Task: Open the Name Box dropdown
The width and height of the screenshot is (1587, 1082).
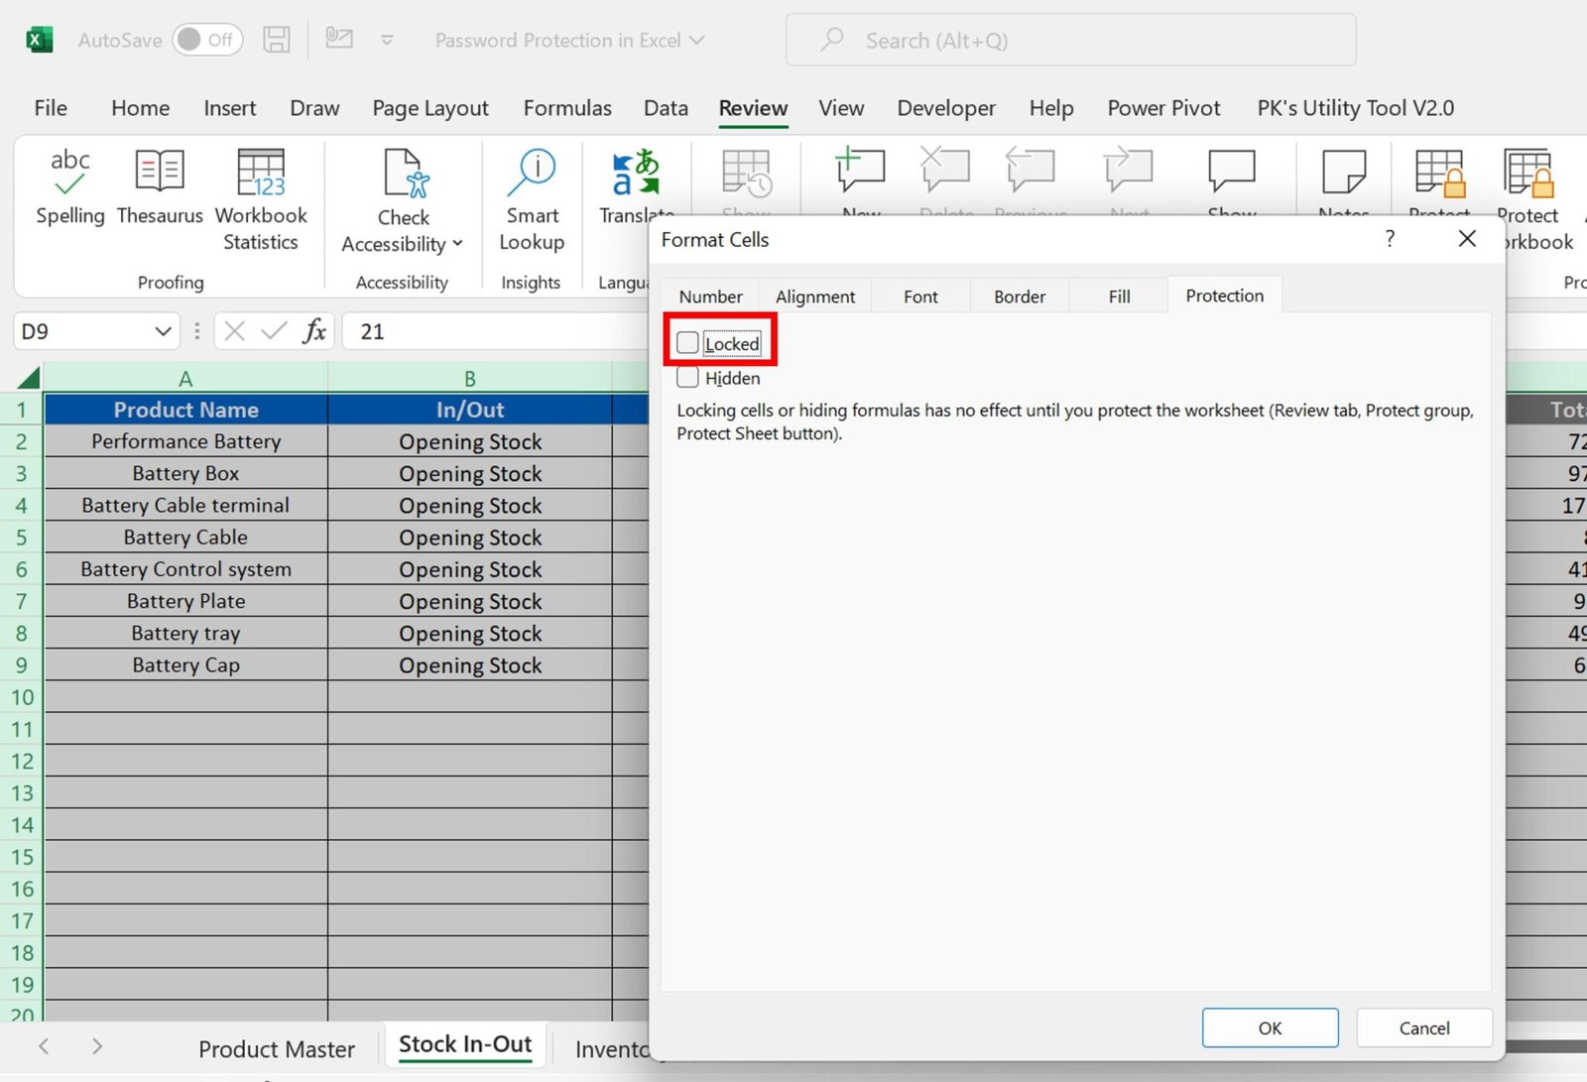Action: pyautogui.click(x=162, y=331)
